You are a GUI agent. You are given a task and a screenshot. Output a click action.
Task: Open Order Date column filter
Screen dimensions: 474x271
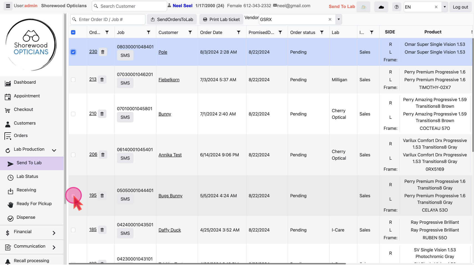(238, 32)
